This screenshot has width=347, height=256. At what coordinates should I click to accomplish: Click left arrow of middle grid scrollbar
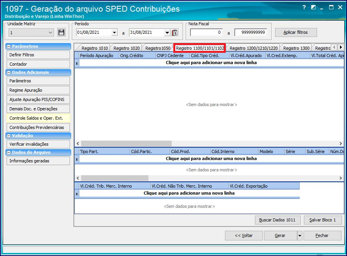pos(78,178)
